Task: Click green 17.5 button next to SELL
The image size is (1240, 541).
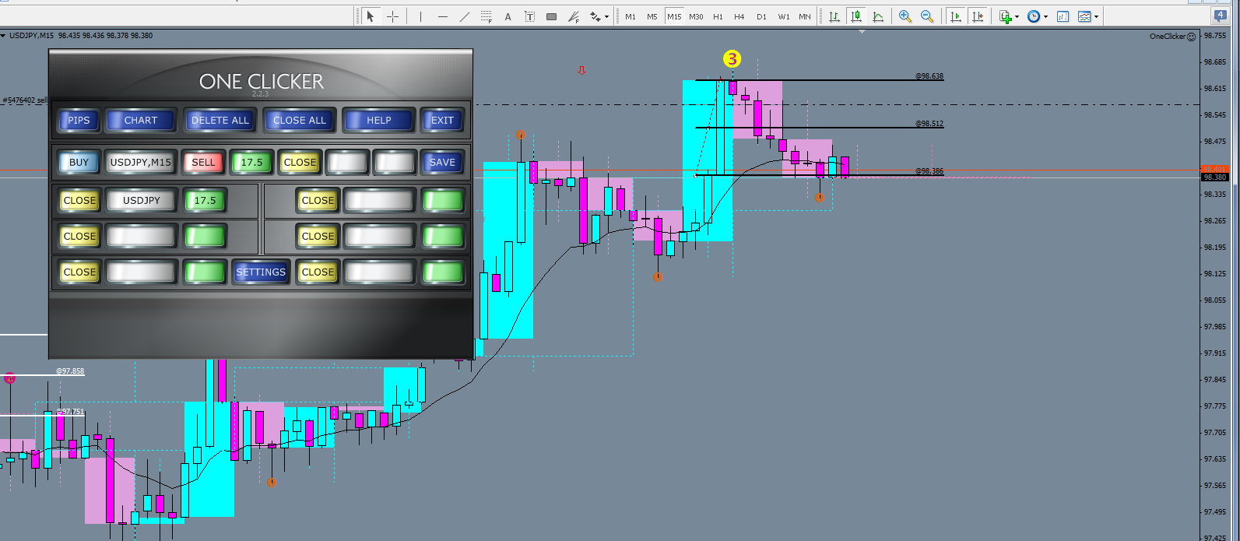Action: pos(251,162)
